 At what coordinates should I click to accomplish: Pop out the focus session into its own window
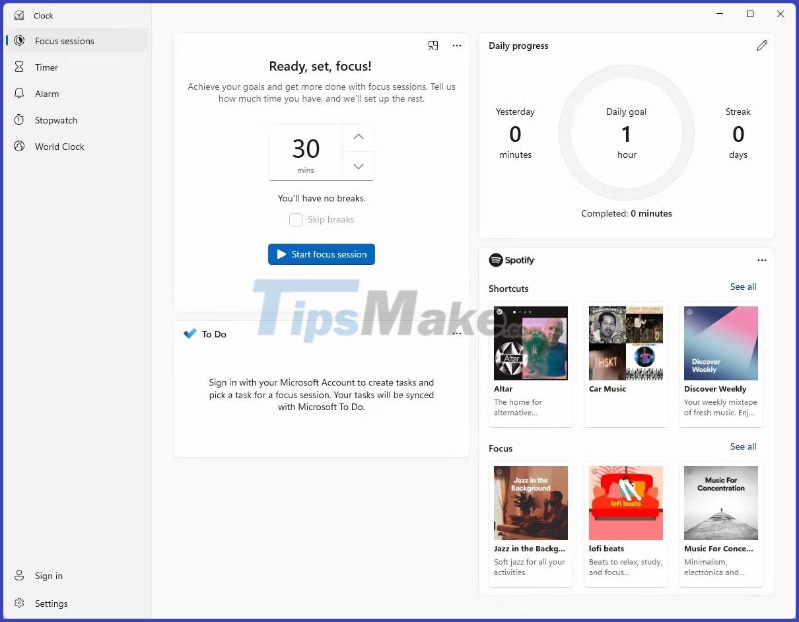coord(433,45)
